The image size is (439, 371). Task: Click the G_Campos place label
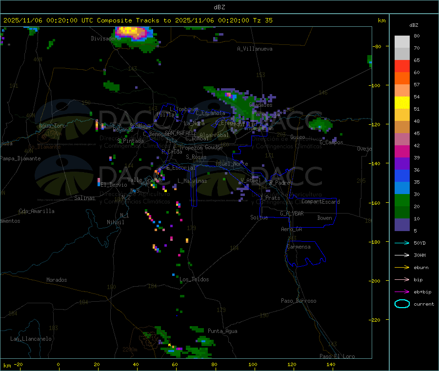331,142
